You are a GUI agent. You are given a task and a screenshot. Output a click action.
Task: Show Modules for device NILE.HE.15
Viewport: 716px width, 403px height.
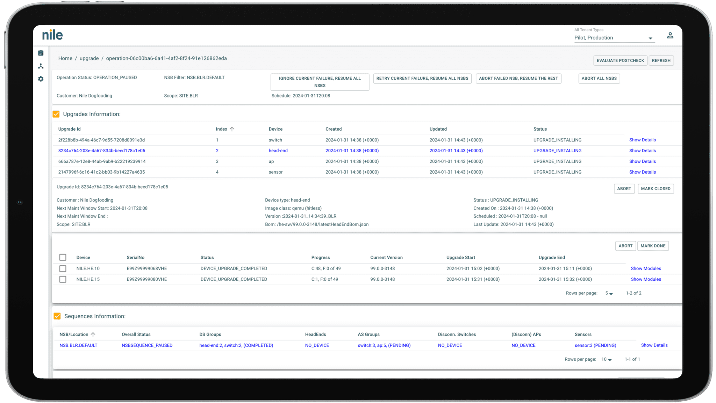click(646, 279)
